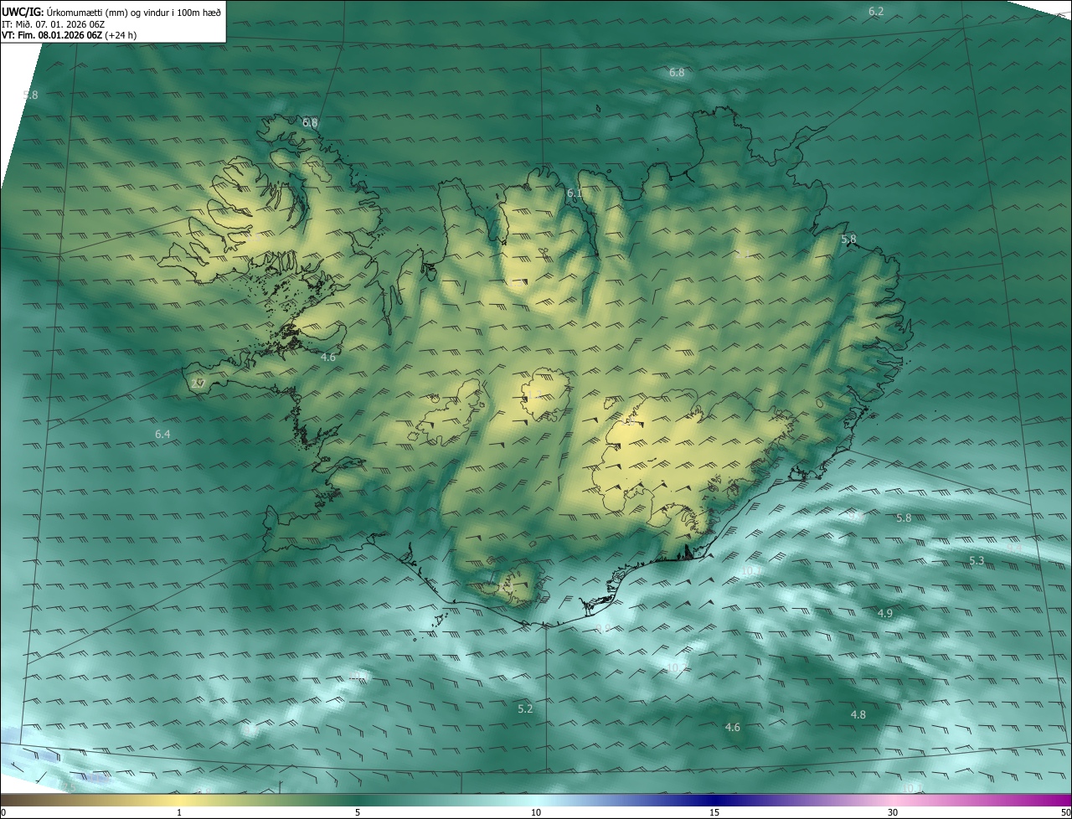Click the 5.3 value label on the map

click(x=977, y=560)
